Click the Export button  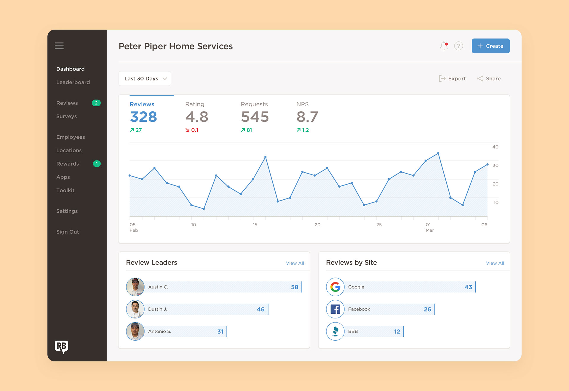452,78
